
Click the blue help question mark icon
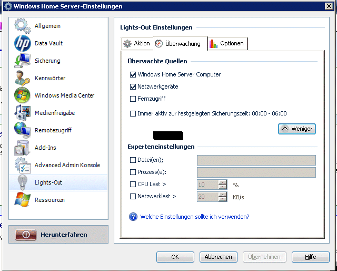tap(133, 217)
